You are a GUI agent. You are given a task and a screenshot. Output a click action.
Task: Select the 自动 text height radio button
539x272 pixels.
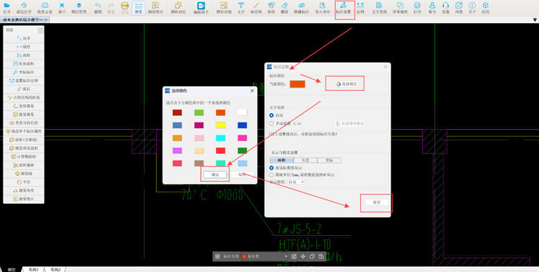272,115
